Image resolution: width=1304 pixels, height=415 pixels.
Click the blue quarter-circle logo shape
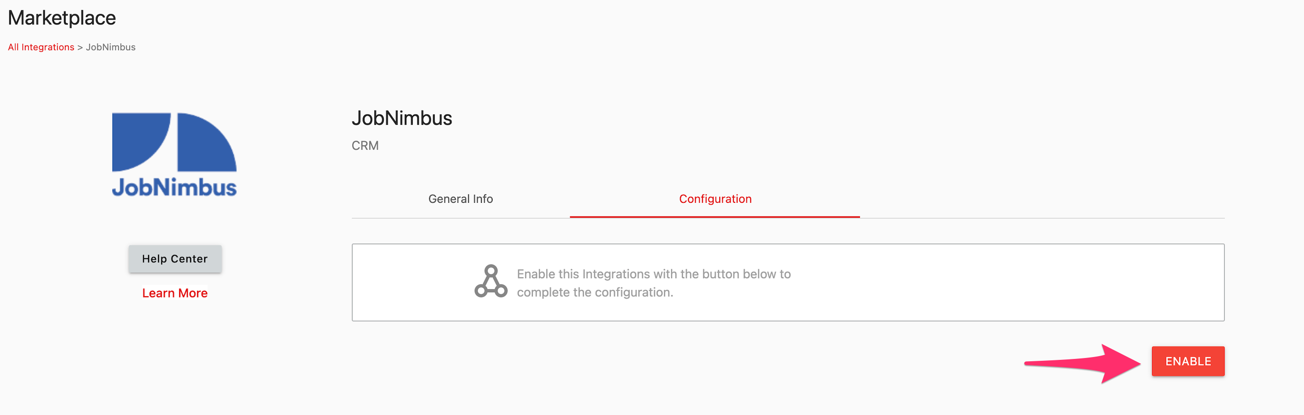141,142
